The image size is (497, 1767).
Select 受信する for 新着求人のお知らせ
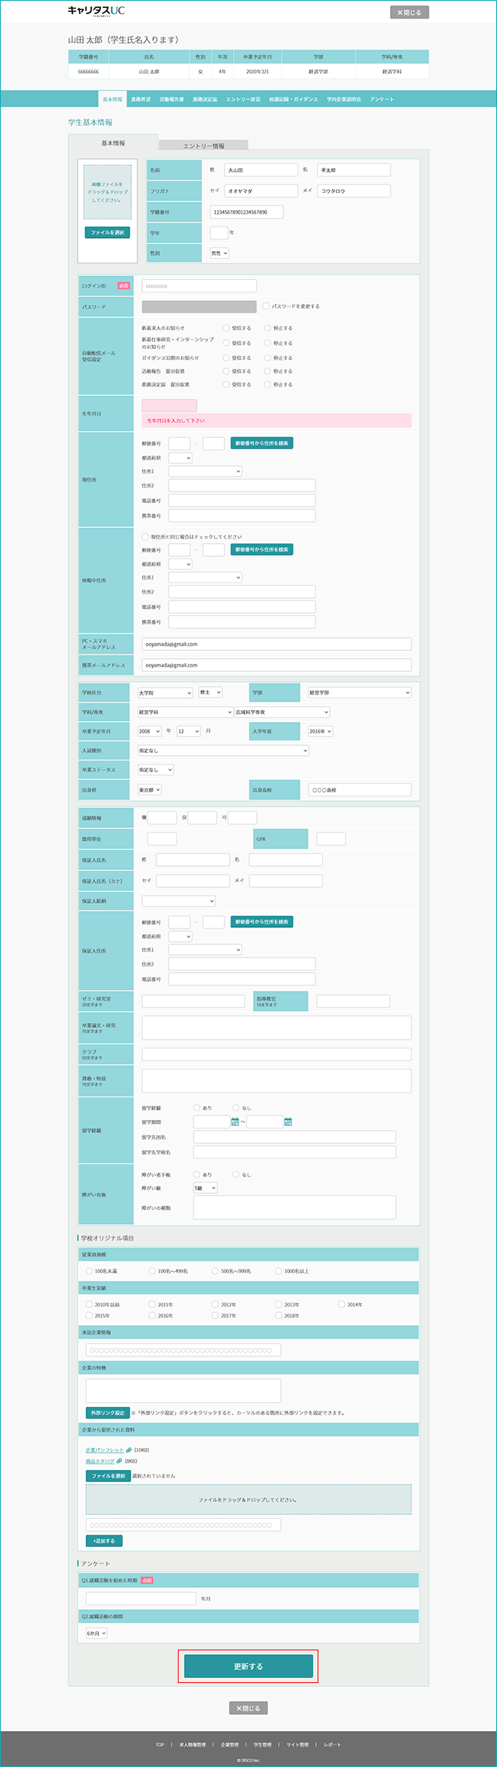pos(226,328)
